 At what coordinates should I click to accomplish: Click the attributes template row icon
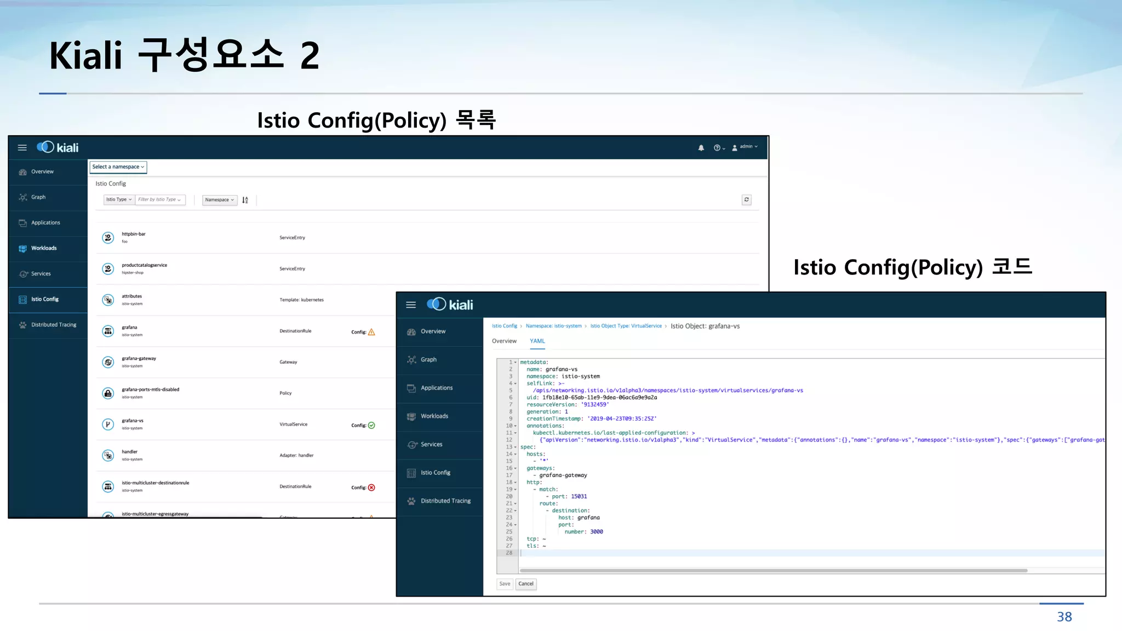(x=108, y=300)
